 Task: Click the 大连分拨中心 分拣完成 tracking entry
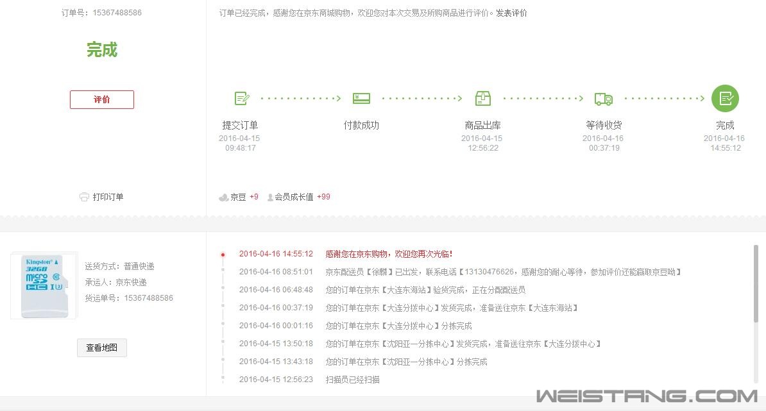[x=398, y=326]
